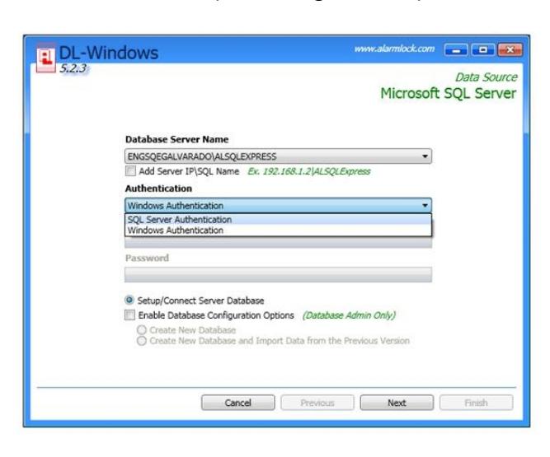Maximize the DL-Windows window
This screenshot has height=457, width=550.
coord(482,50)
